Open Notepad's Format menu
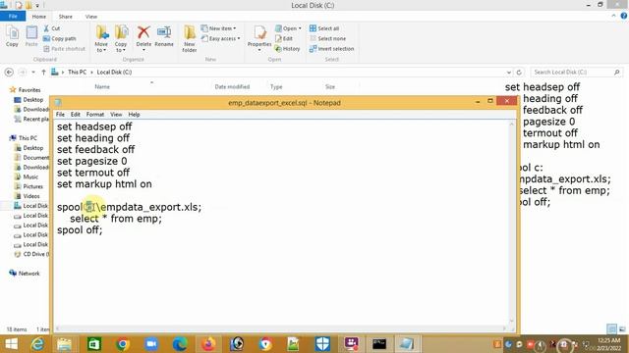Viewport: 629px width, 353px height. [x=95, y=114]
